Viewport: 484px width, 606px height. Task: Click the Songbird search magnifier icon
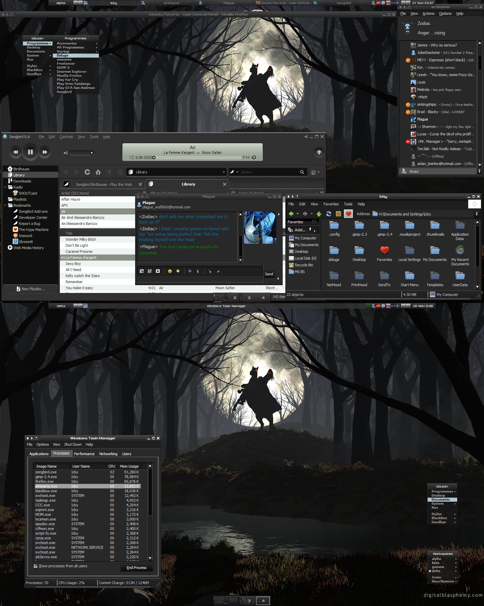(302, 172)
